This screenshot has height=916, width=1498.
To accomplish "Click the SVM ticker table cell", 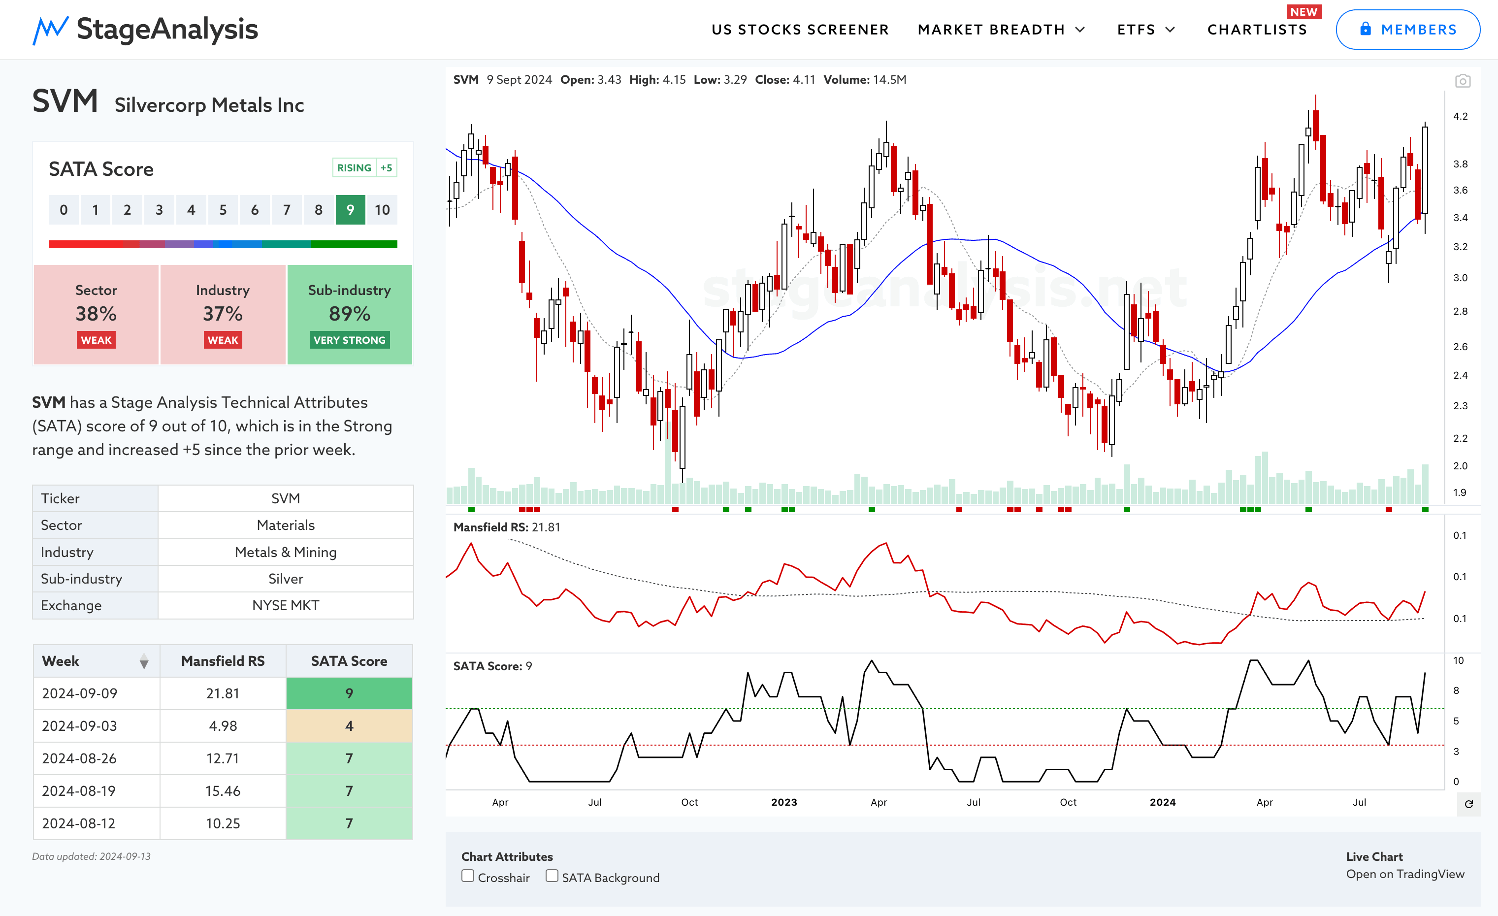I will click(x=286, y=498).
